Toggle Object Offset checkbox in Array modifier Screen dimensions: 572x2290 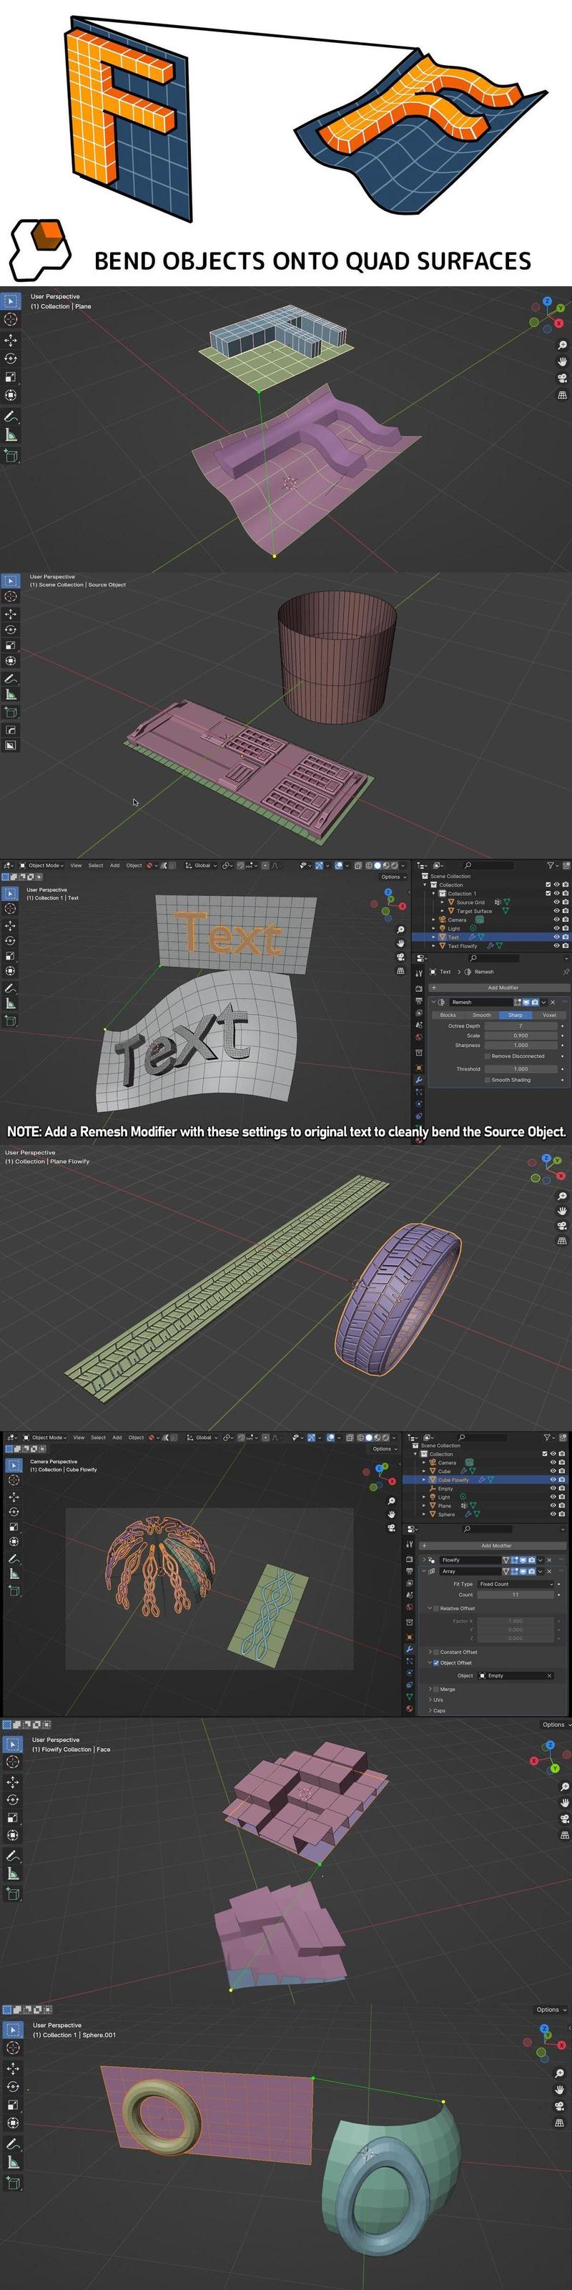coord(436,1662)
